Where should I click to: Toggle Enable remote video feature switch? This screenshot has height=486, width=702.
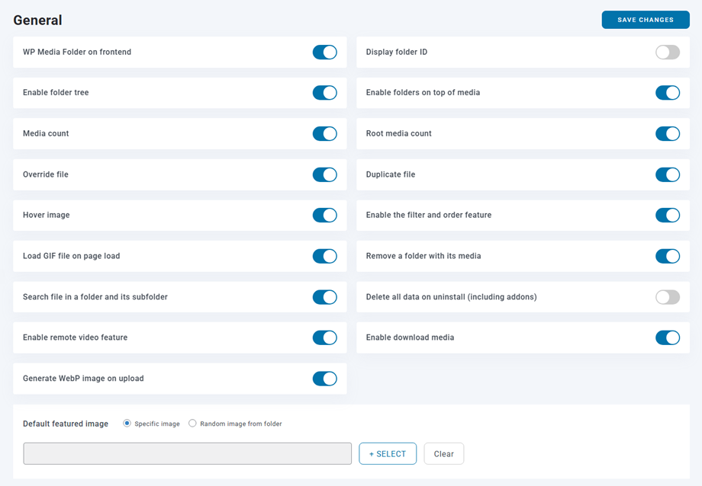[324, 337]
